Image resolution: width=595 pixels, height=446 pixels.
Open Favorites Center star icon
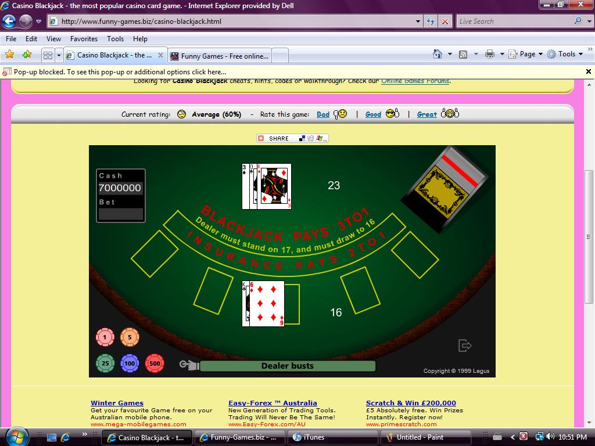[9, 54]
